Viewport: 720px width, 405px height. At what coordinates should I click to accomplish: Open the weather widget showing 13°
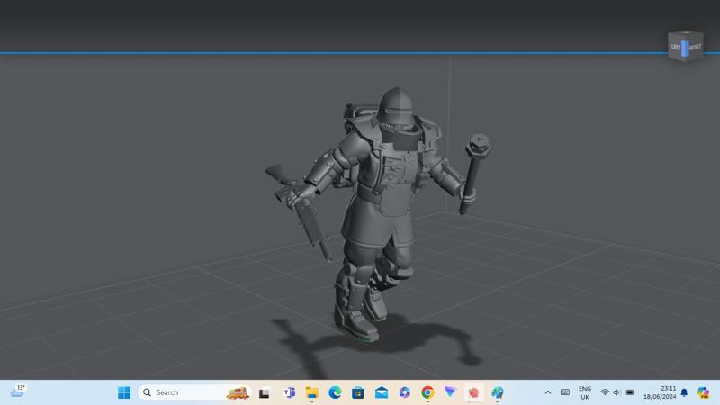pos(18,391)
